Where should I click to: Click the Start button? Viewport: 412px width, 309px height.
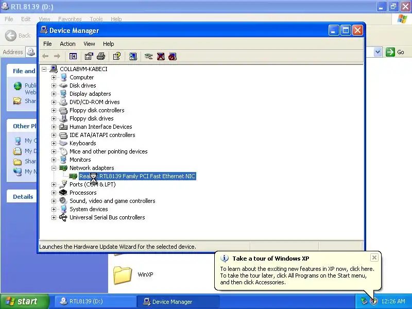[x=25, y=301]
